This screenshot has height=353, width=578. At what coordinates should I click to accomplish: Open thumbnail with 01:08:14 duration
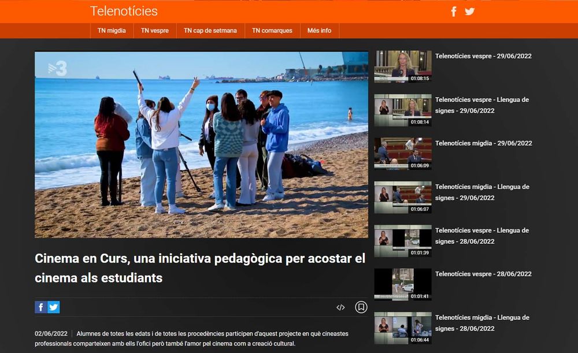pos(403,110)
